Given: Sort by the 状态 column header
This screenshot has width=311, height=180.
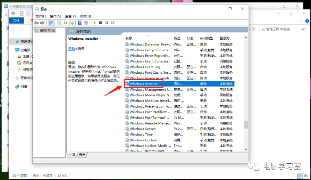Looking at the screenshot, I should pos(190,38).
